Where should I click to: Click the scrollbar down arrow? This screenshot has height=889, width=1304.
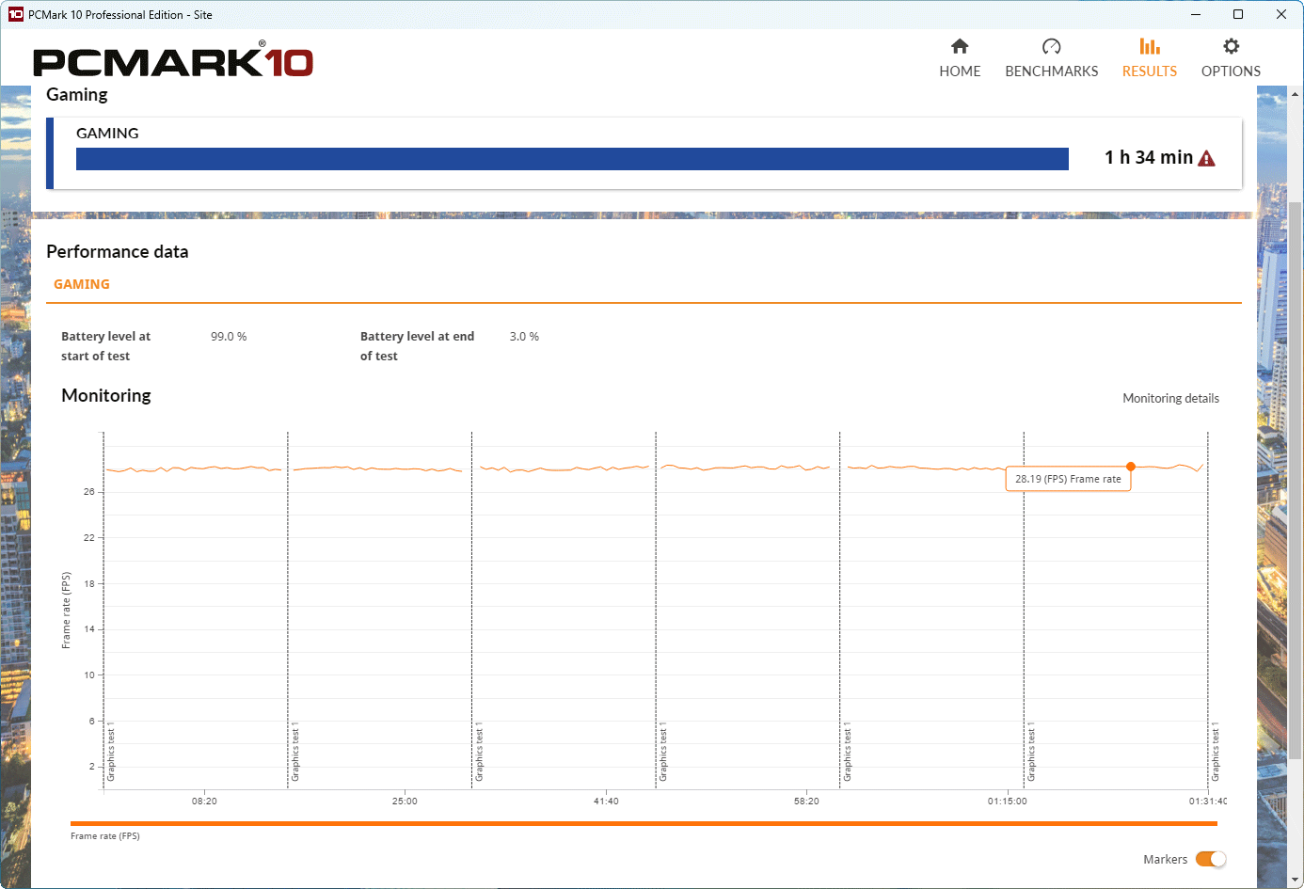point(1295,881)
